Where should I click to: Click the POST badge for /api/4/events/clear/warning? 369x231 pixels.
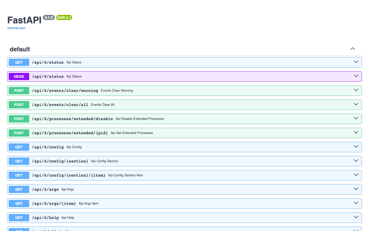coord(19,91)
